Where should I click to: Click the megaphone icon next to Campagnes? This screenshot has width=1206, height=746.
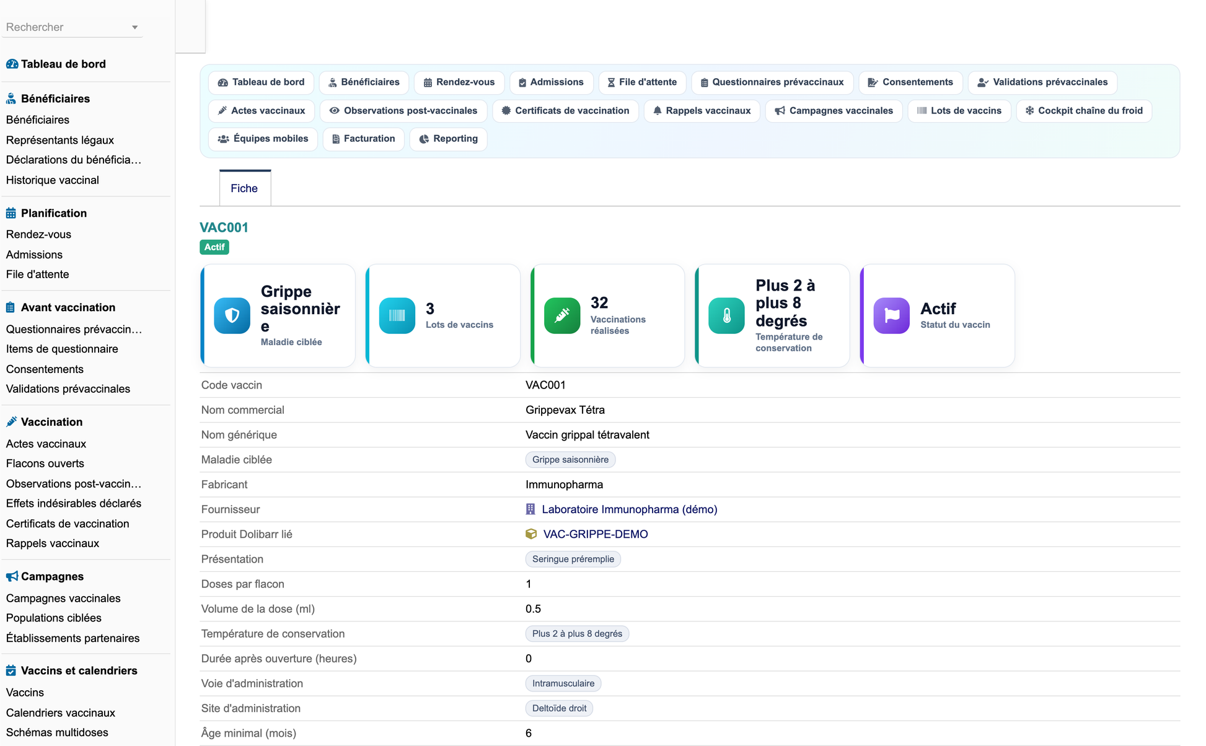click(x=12, y=576)
